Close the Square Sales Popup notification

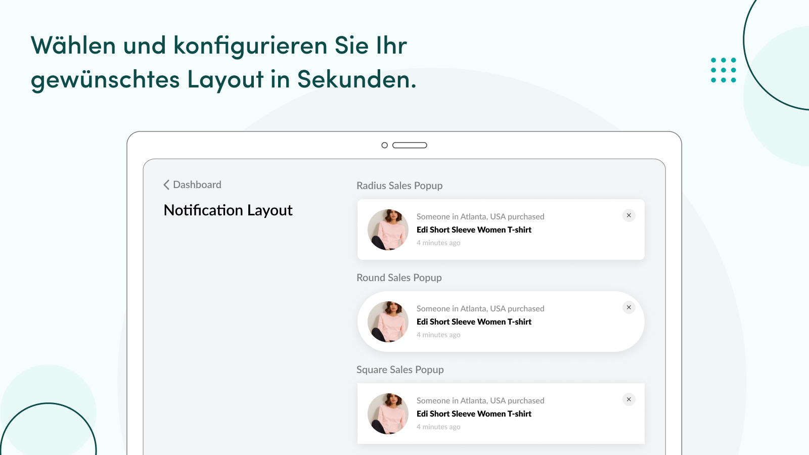[x=629, y=399]
